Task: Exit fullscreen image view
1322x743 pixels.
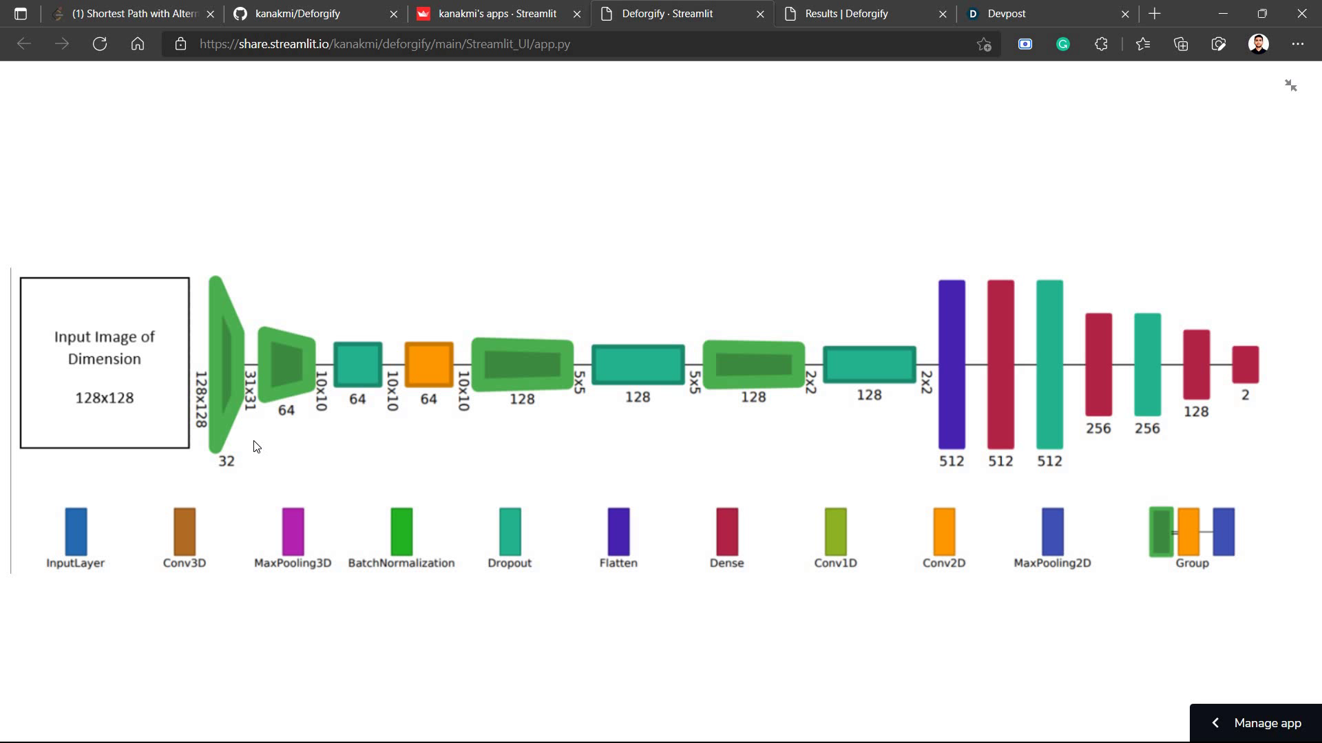Action: (1290, 85)
